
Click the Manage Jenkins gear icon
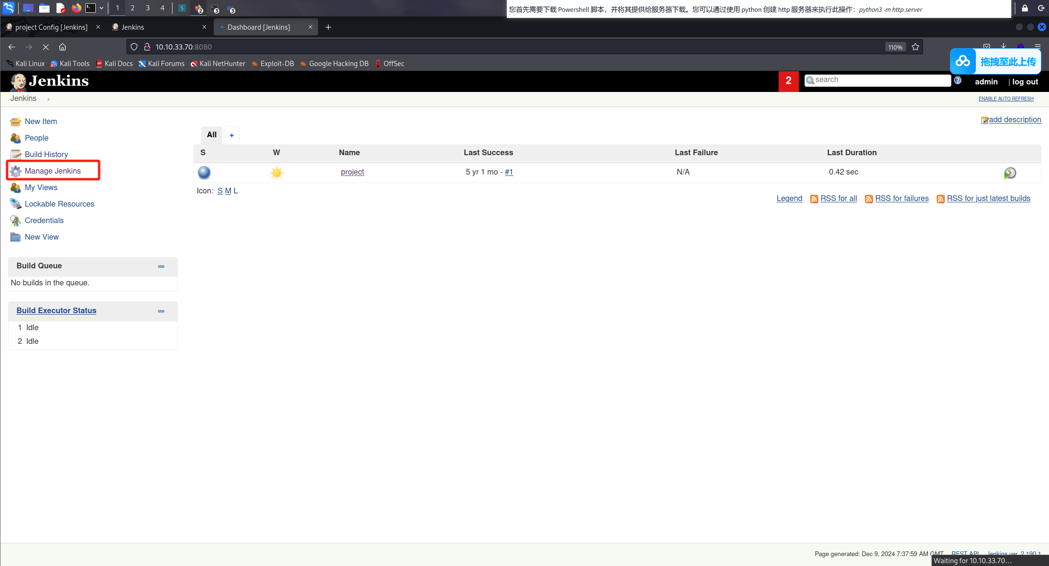click(15, 171)
